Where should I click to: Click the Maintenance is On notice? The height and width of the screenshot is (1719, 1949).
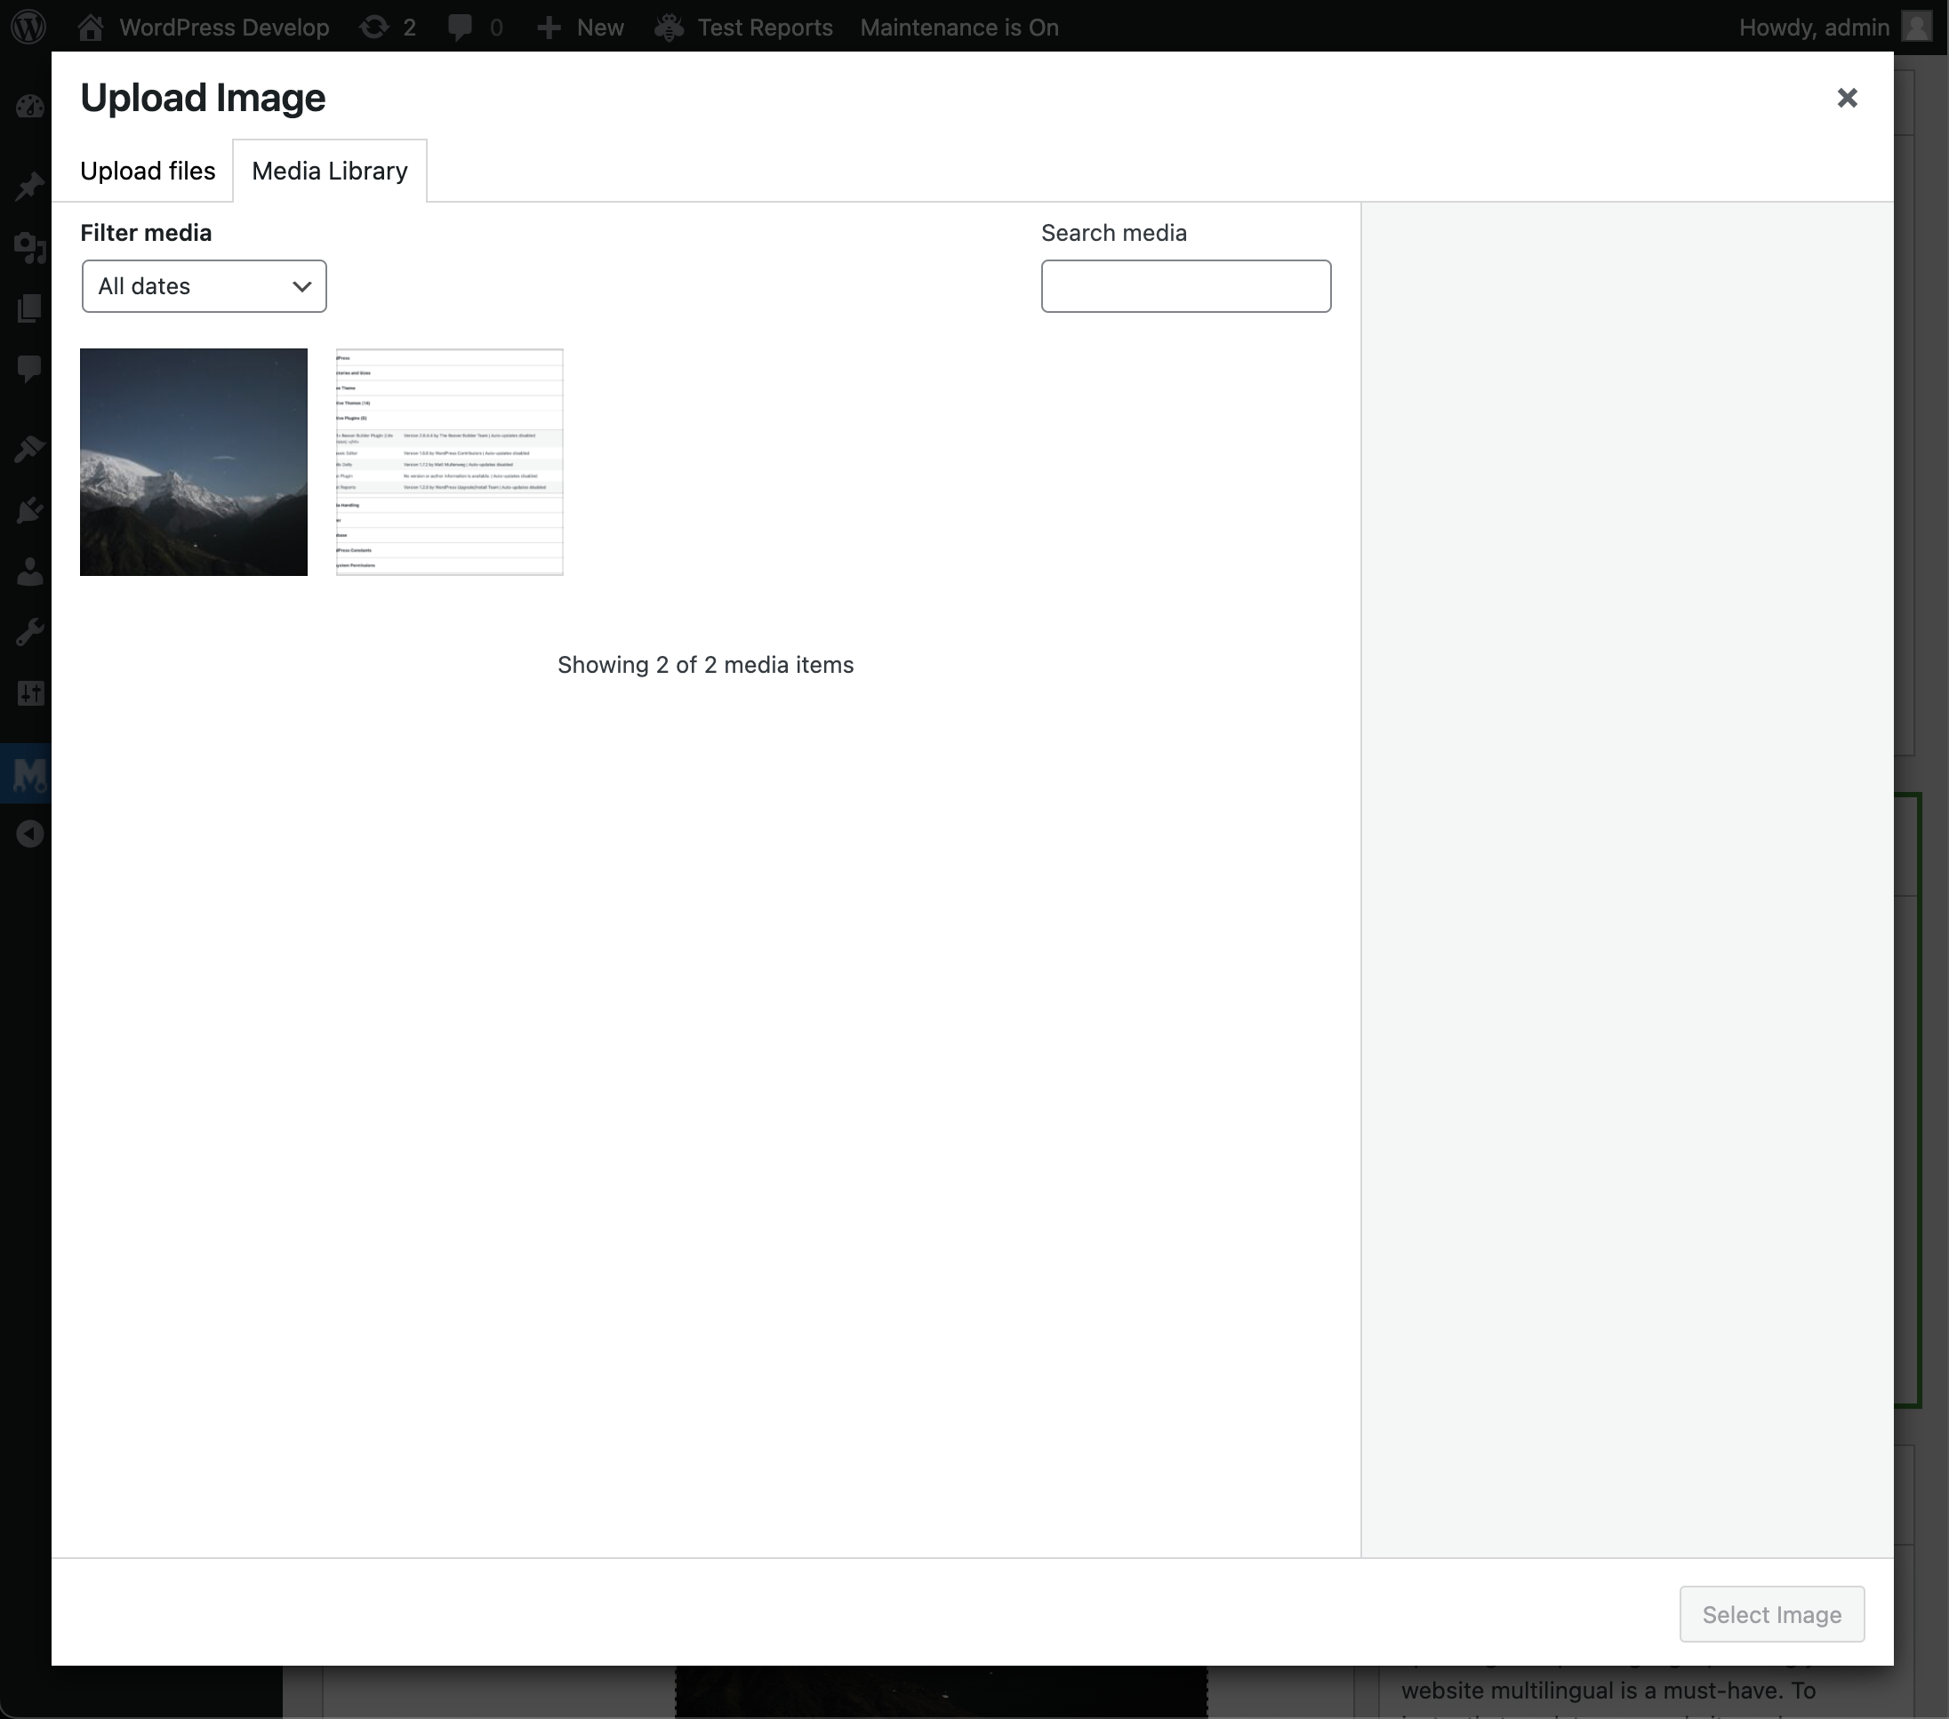pos(958,27)
